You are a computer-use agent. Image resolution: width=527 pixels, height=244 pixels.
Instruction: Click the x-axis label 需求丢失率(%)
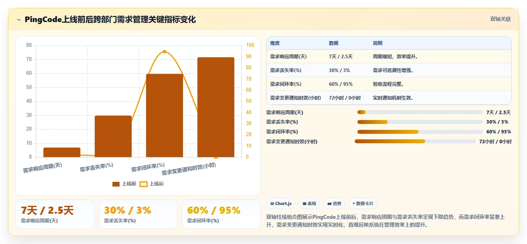(97, 168)
